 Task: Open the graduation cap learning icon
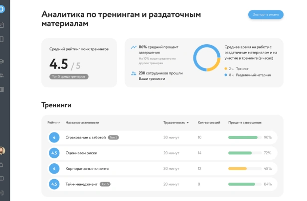[x=1, y=61]
